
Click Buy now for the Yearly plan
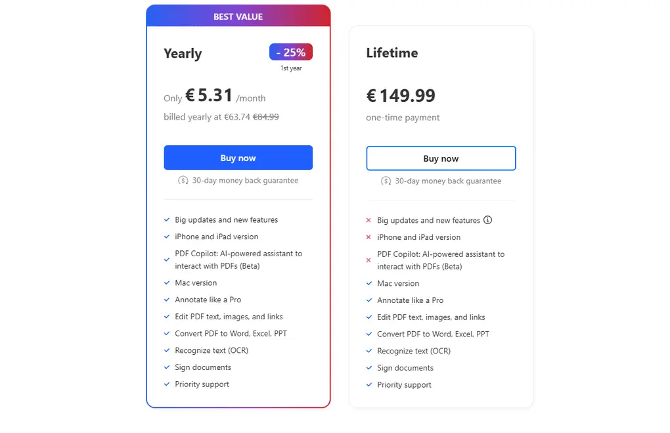238,158
